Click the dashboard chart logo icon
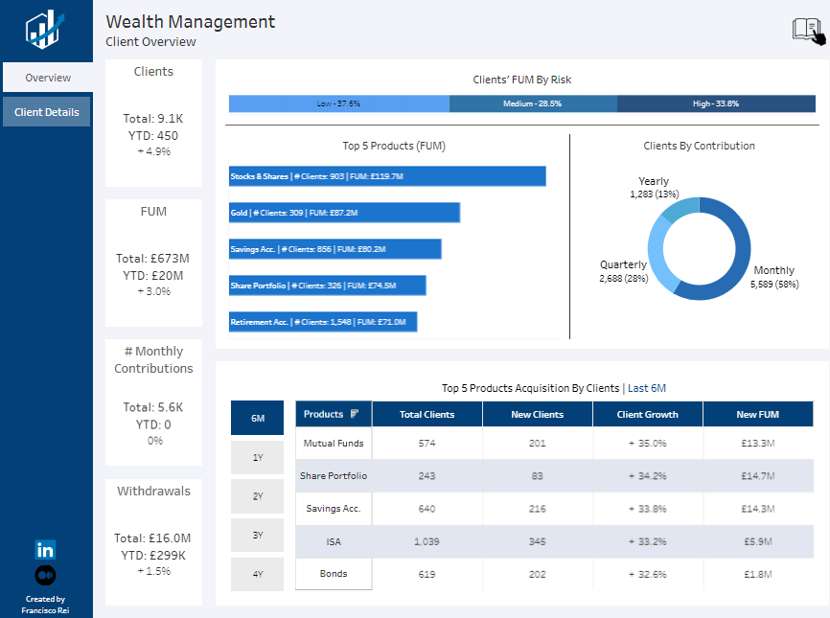The height and width of the screenshot is (618, 830). [45, 30]
